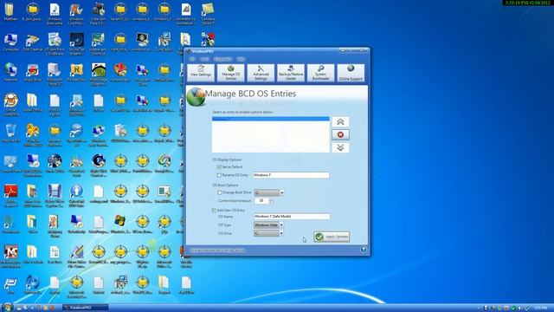Click the taskbar clock
The image size is (554, 312).
(x=540, y=309)
